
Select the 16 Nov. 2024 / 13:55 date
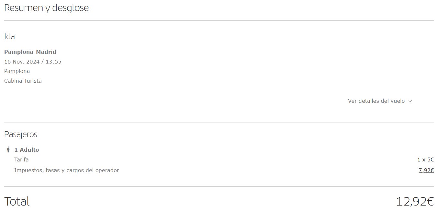pos(33,62)
